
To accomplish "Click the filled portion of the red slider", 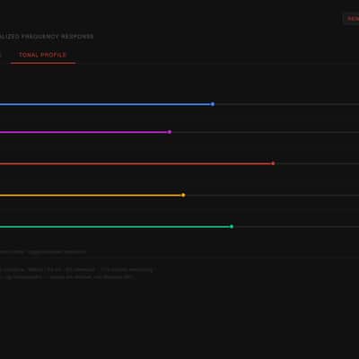I will pos(136,163).
